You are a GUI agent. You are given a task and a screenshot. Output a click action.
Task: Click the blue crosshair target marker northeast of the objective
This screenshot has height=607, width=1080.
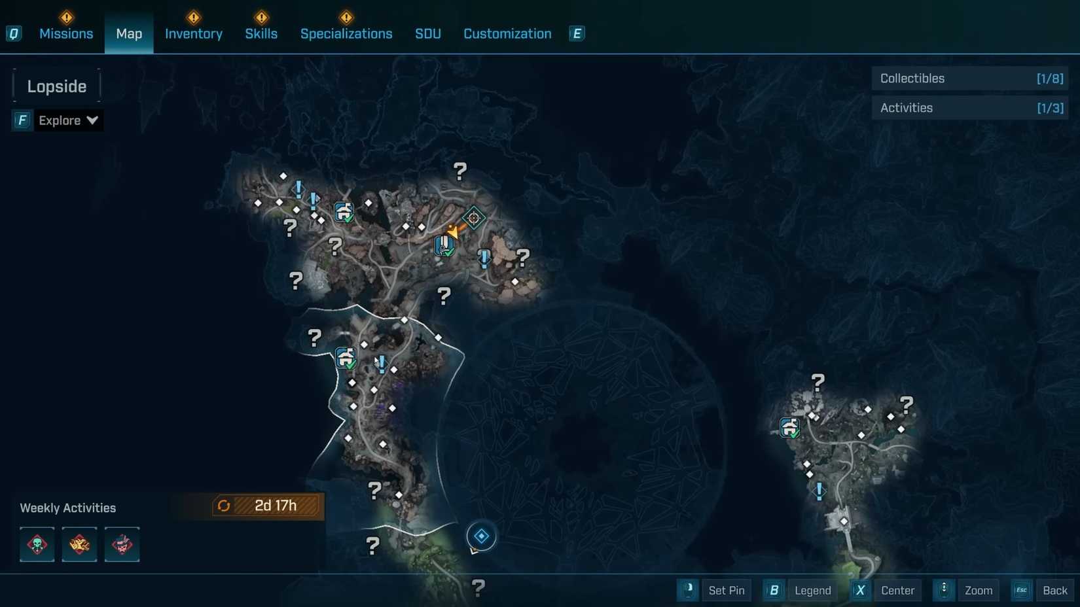click(x=475, y=218)
